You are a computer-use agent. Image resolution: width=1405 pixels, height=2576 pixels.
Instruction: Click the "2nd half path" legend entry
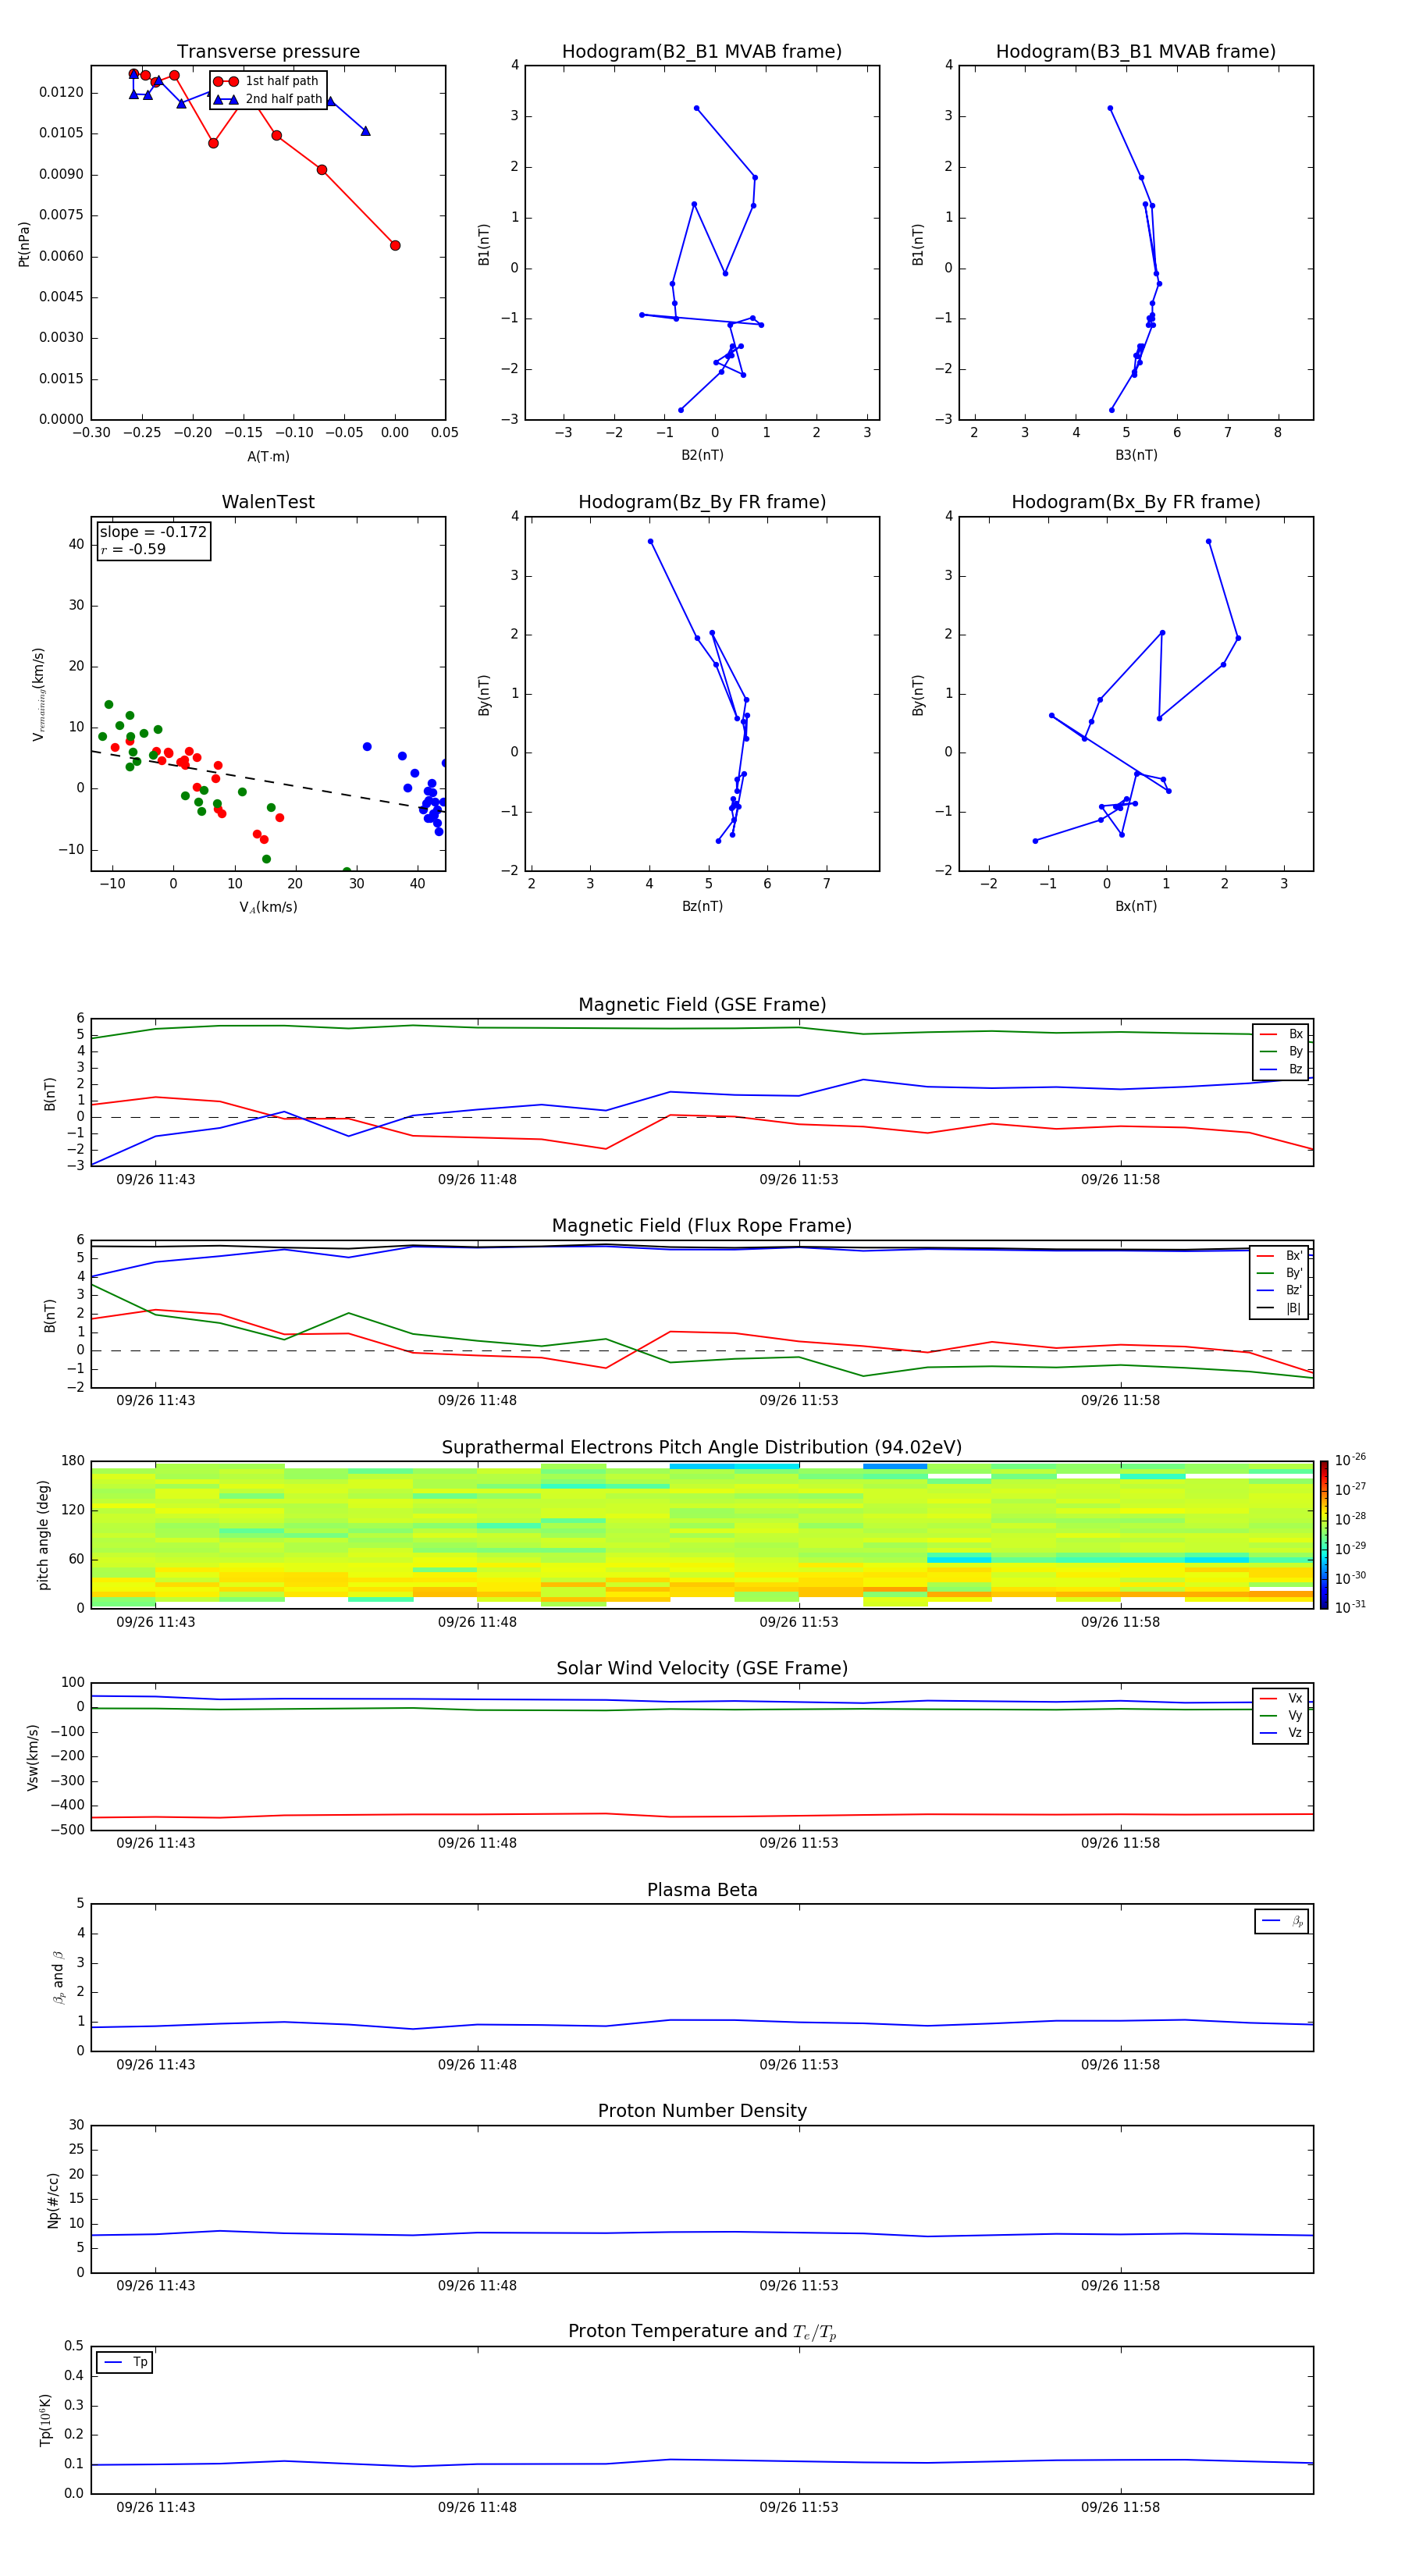[268, 99]
